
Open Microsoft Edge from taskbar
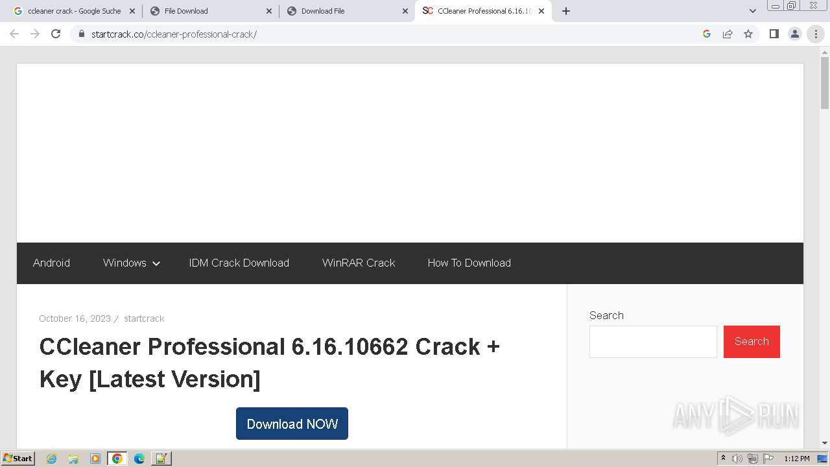point(139,459)
